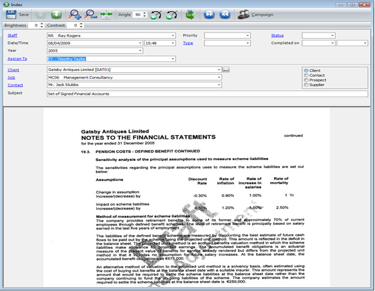Screen dimensions: 375x291
Task: Click the Brightness value field
Action: [x=34, y=25]
